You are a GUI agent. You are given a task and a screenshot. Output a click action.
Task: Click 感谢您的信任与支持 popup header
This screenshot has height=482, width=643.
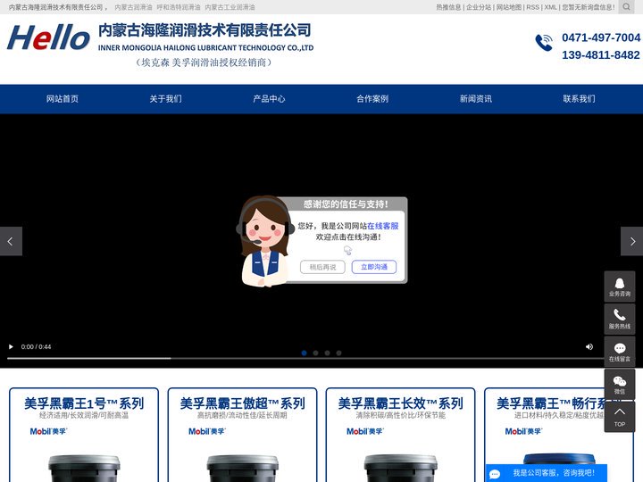tap(346, 204)
